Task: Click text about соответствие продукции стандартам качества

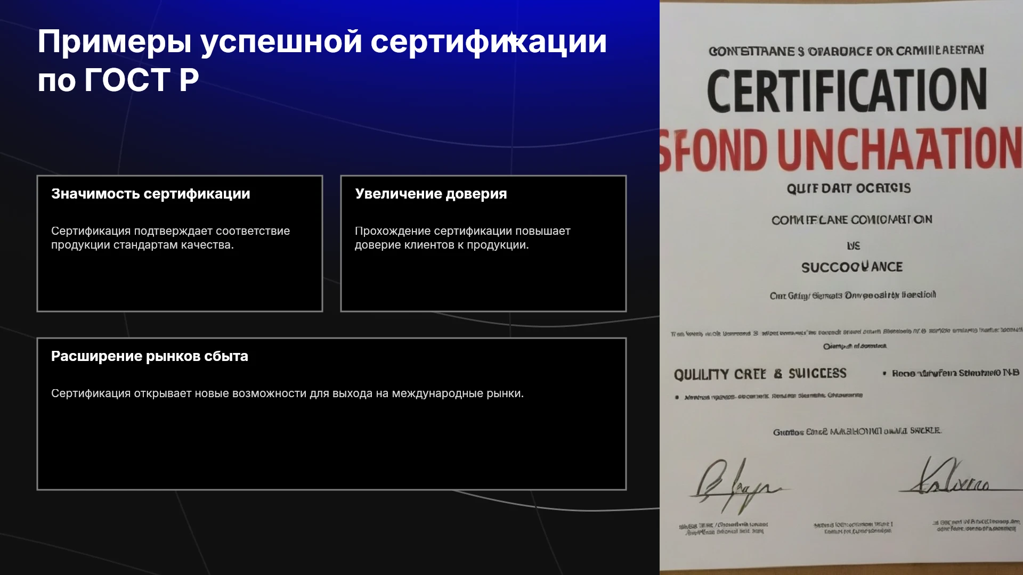Action: pyautogui.click(x=170, y=238)
